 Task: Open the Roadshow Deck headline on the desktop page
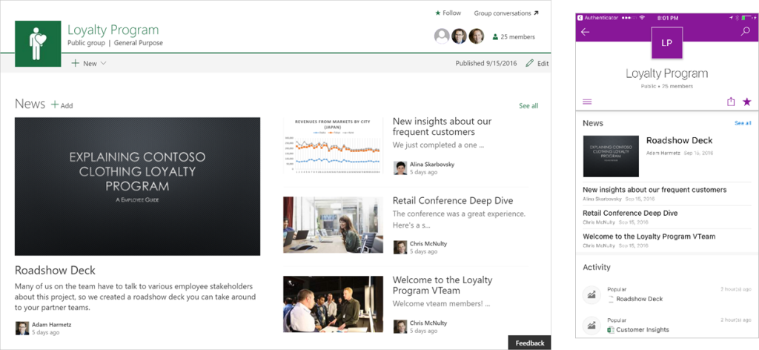pos(55,270)
